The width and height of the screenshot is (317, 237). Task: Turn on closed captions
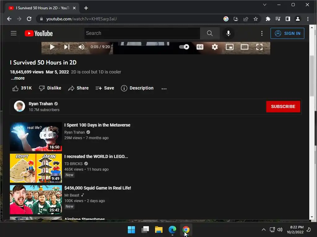coord(200,47)
